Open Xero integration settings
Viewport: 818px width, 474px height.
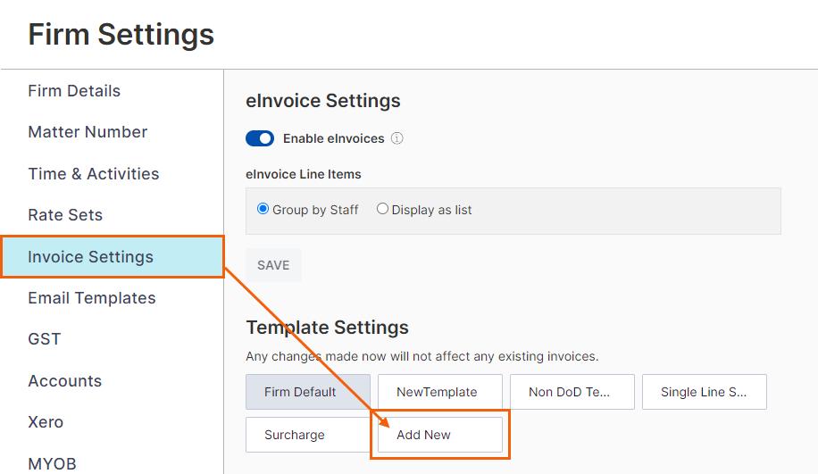point(46,422)
